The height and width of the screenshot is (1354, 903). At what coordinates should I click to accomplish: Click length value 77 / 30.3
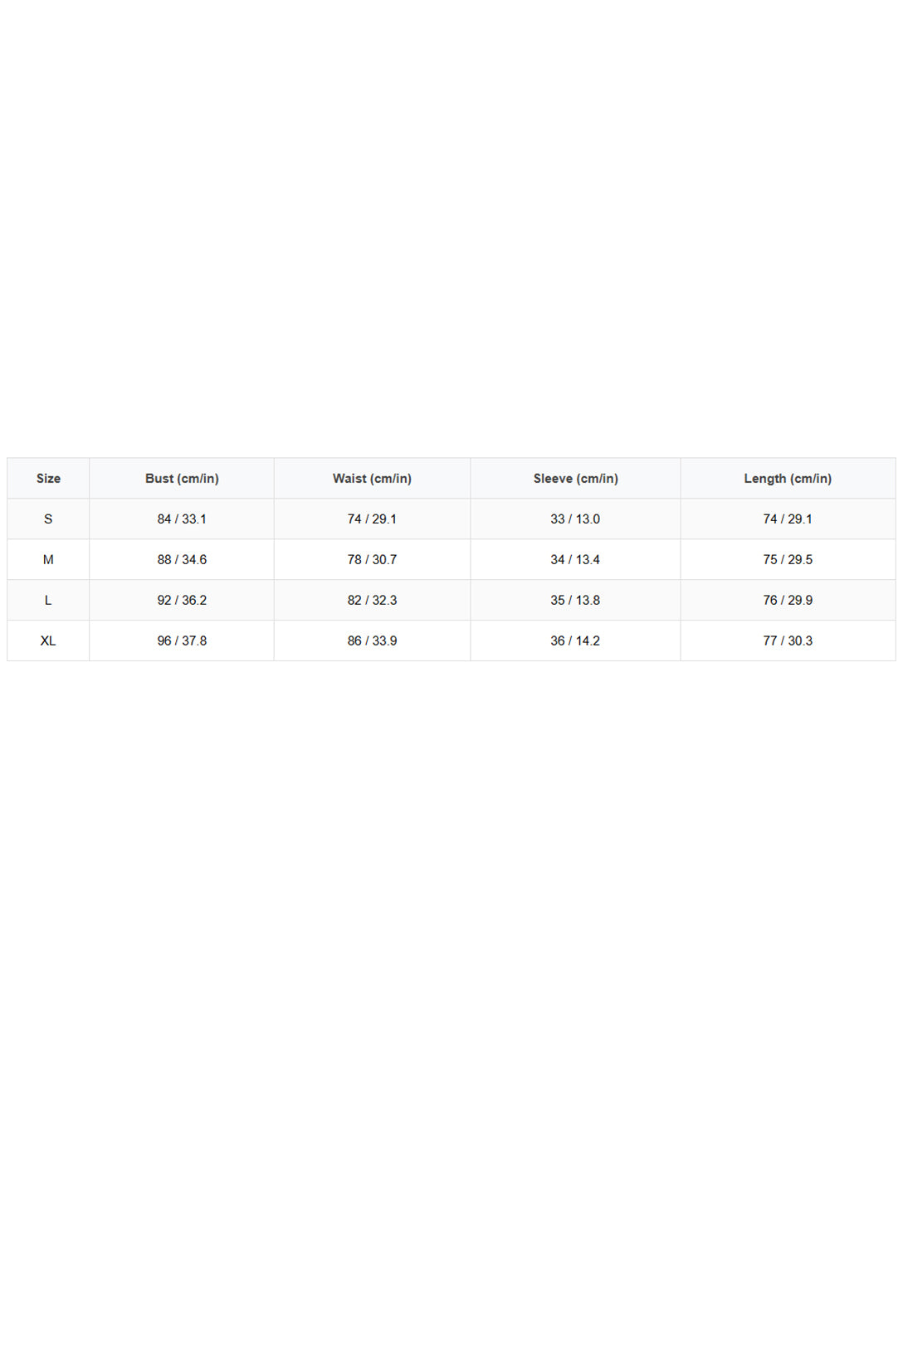tap(788, 640)
